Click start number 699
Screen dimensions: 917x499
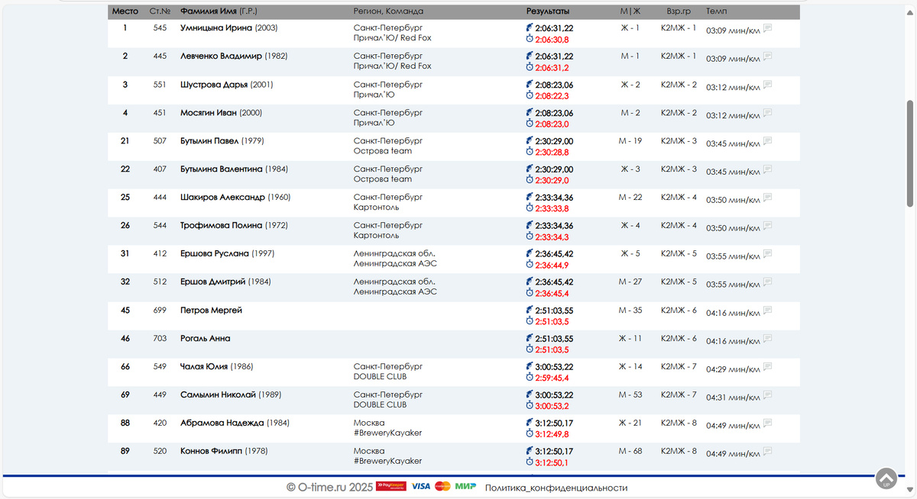pos(160,310)
